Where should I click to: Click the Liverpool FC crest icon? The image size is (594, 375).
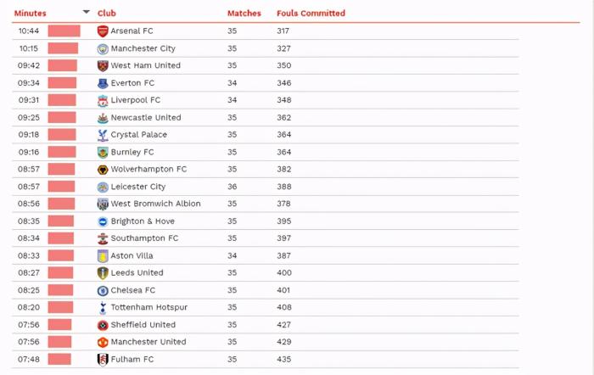[x=103, y=100]
